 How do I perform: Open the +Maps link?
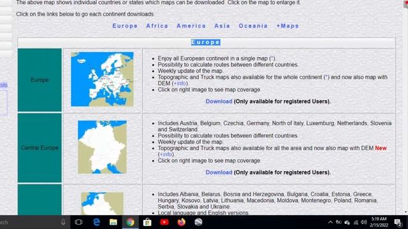[288, 26]
